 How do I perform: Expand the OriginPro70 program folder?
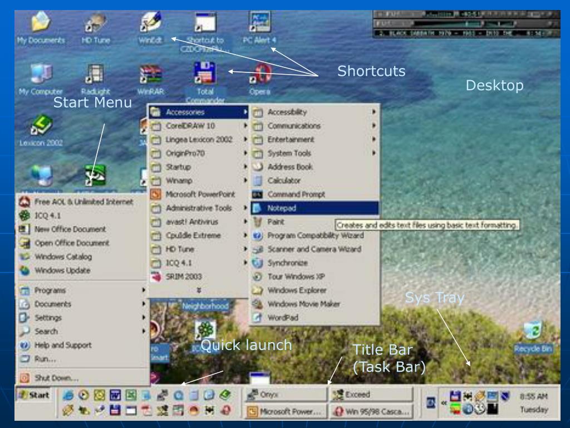(x=199, y=153)
